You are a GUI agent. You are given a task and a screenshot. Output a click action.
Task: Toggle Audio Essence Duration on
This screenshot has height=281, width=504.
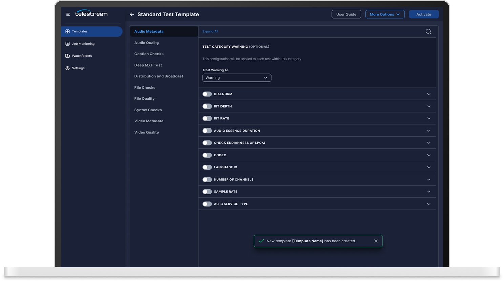click(207, 131)
